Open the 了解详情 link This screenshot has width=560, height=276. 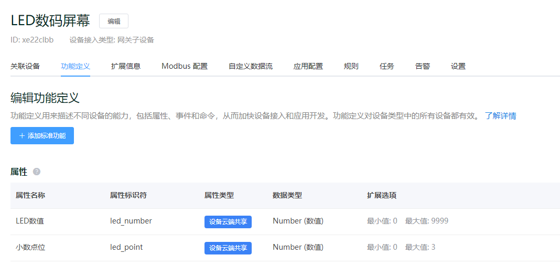(500, 116)
